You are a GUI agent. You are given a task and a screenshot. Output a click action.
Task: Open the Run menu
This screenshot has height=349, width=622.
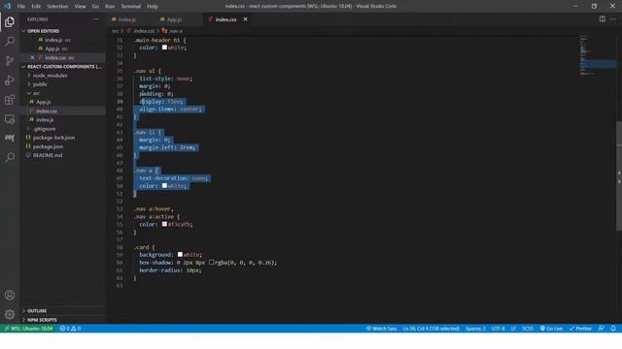[x=110, y=6]
